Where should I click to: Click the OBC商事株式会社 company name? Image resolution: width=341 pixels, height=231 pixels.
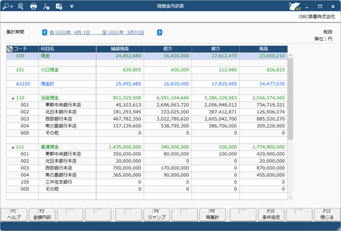[317, 17]
